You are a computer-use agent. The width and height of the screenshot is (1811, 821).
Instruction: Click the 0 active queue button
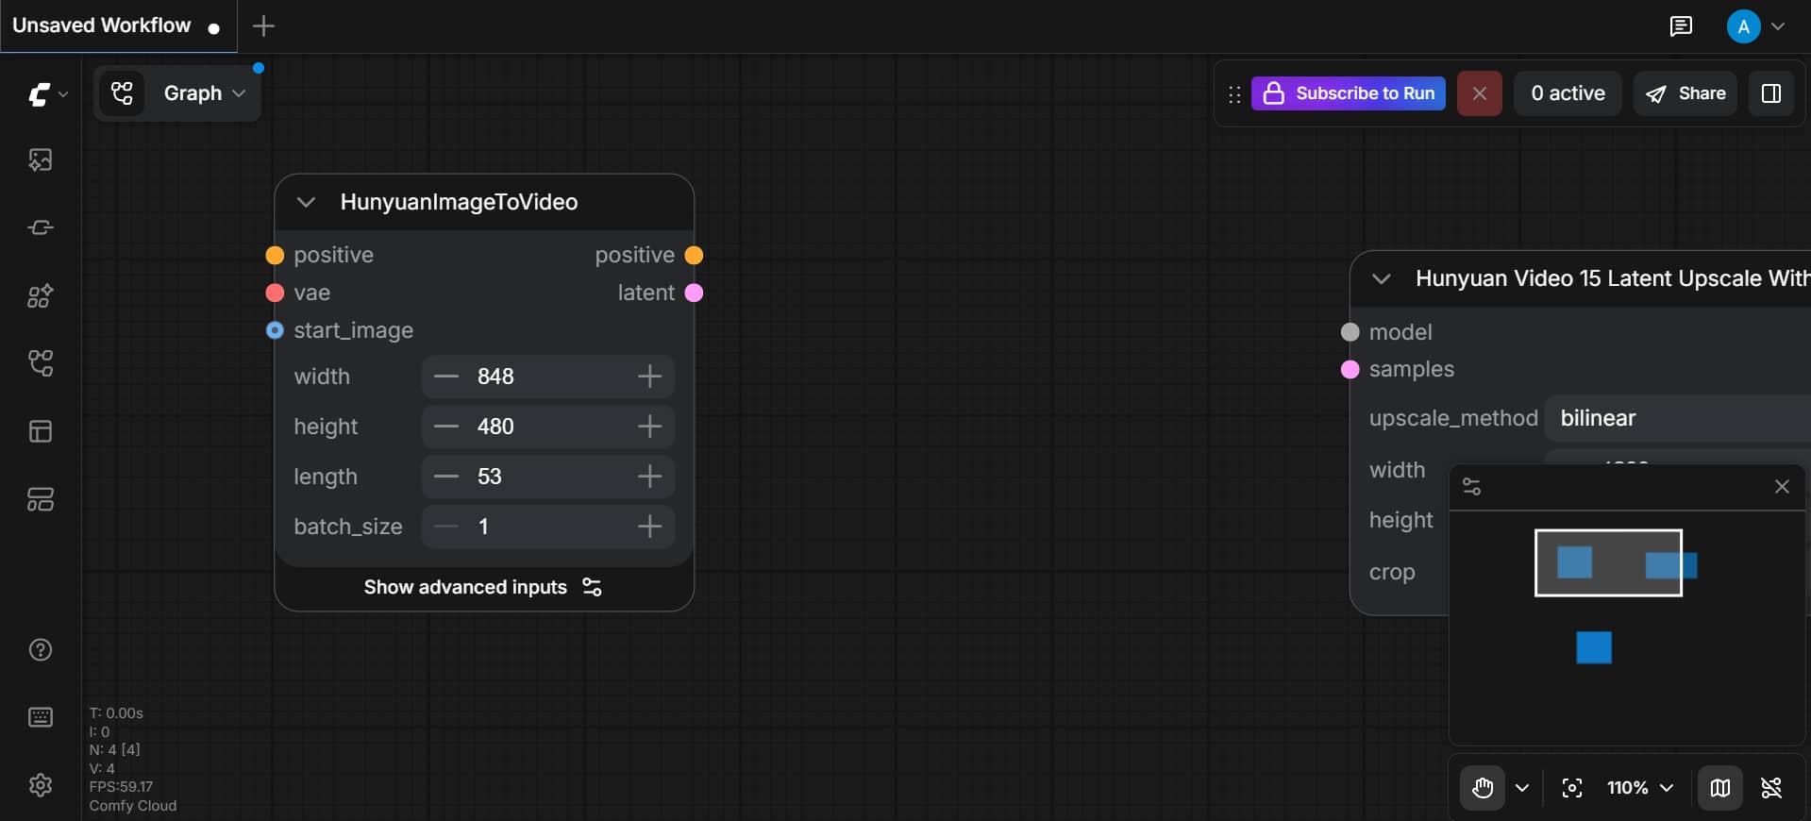click(1568, 93)
